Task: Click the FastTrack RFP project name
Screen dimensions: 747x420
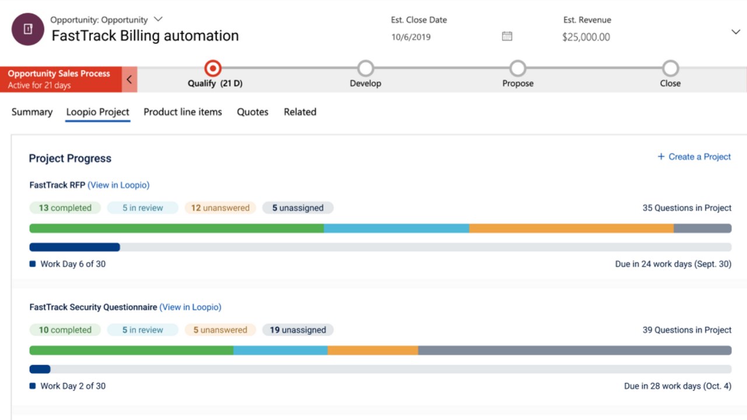Action: tap(57, 185)
